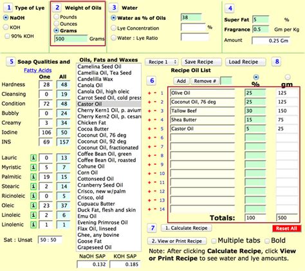
Task: Click step 2 help number button
Action: [57, 8]
